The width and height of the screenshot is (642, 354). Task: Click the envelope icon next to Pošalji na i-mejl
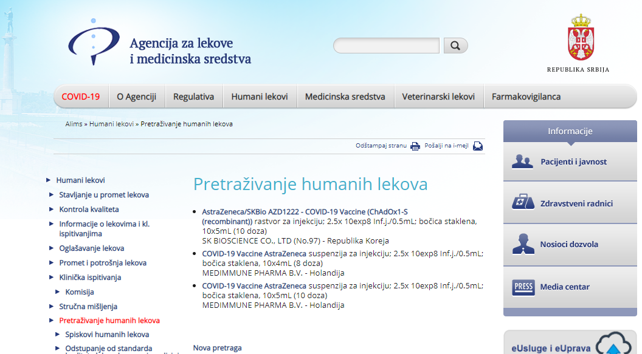coord(478,146)
